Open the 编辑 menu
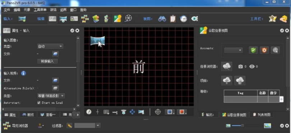The image size is (291, 133). pos(17,10)
